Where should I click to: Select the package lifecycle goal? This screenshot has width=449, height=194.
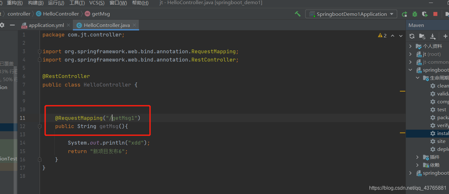(x=439, y=118)
